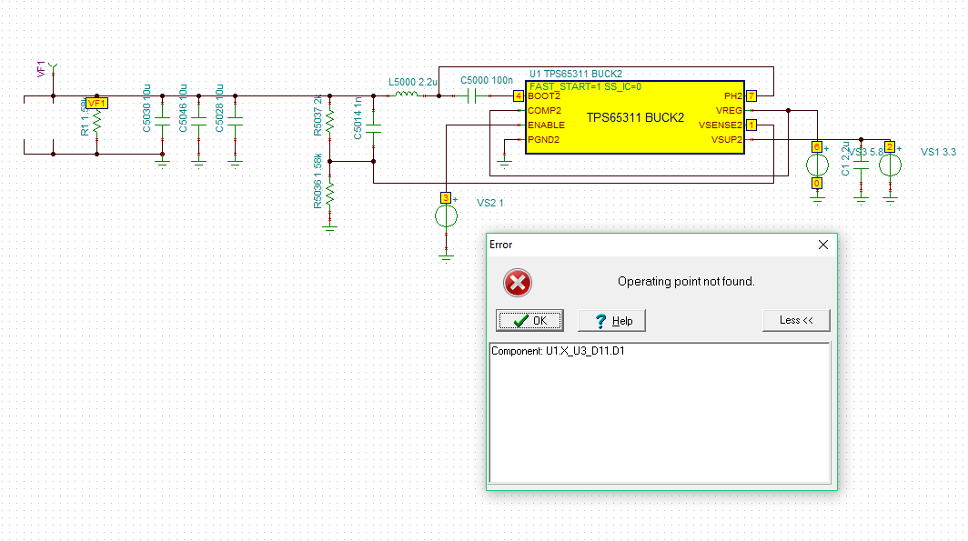Click the PH2 pin label
Screen dimensions: 968x541
[x=732, y=95]
